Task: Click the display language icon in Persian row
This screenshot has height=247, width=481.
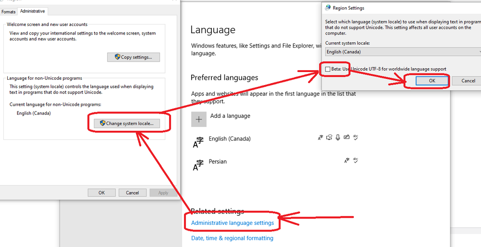Action: [x=347, y=161]
